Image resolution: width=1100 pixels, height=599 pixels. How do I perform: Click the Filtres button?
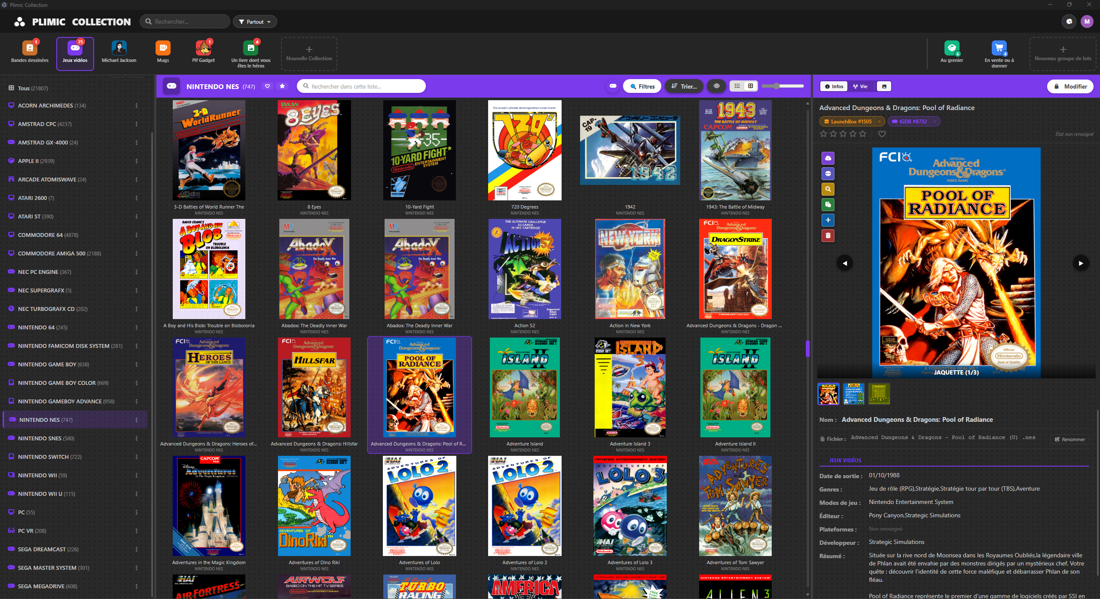coord(642,86)
